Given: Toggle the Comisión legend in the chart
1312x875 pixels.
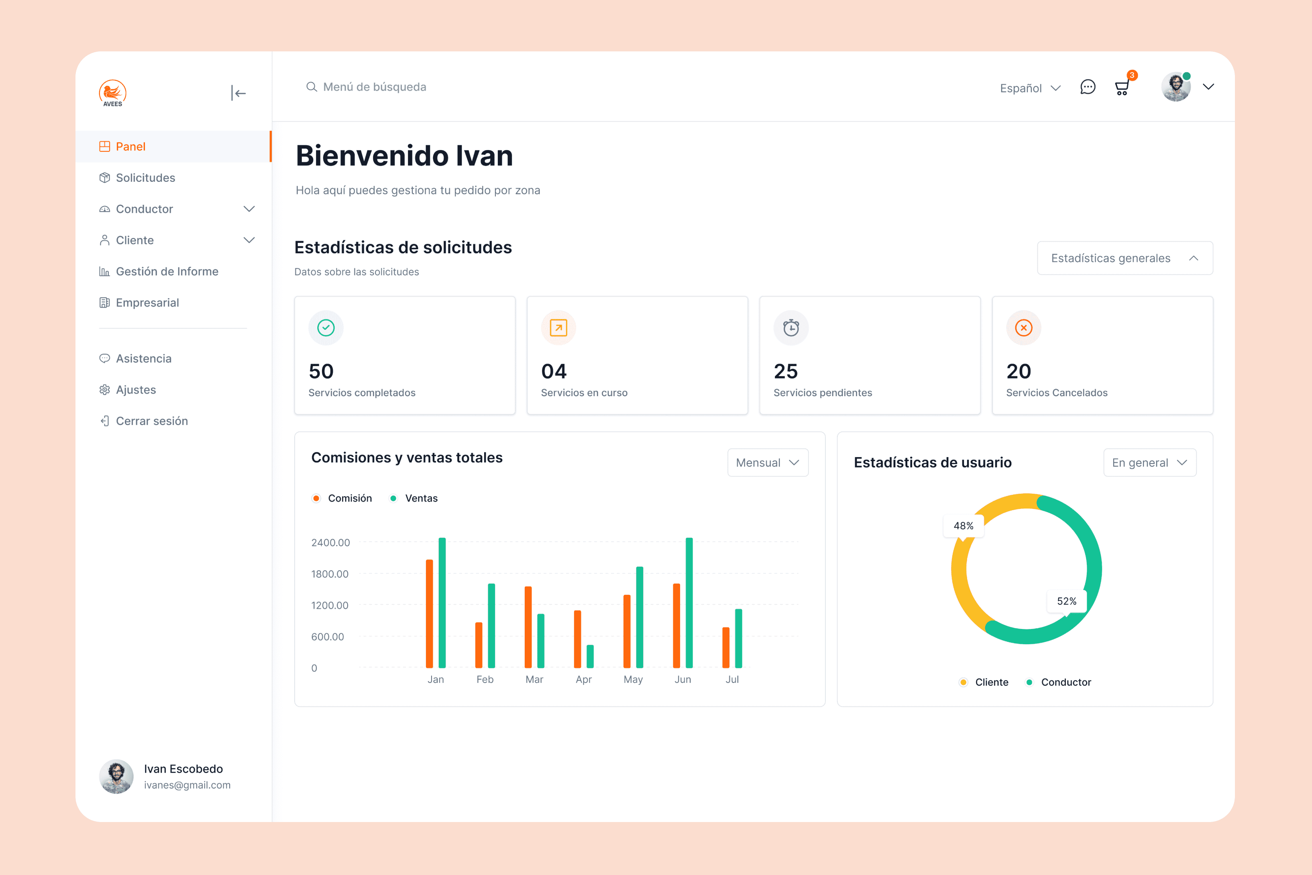Looking at the screenshot, I should (x=342, y=498).
